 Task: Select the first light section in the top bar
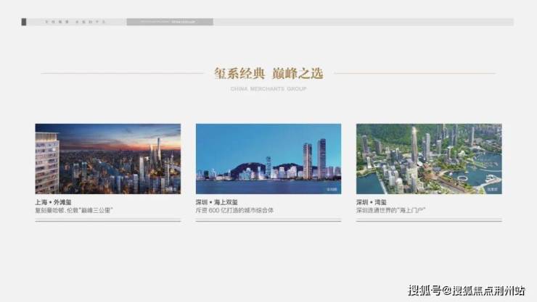pyautogui.click(x=76, y=22)
